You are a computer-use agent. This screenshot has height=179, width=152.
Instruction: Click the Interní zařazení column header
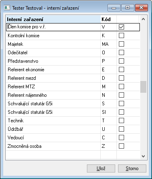tap(53, 19)
